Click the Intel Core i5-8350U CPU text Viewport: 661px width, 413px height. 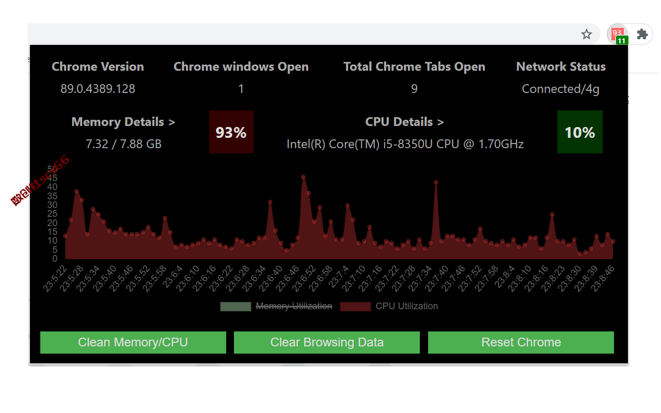tap(405, 144)
